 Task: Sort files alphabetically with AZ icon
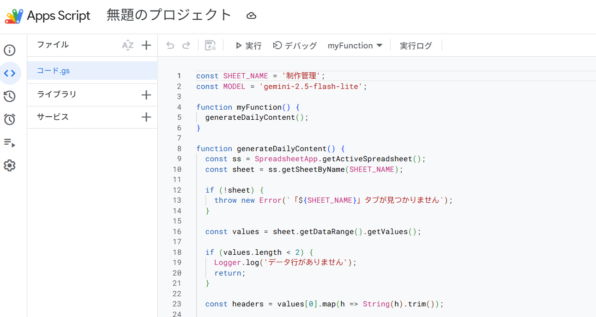(128, 45)
